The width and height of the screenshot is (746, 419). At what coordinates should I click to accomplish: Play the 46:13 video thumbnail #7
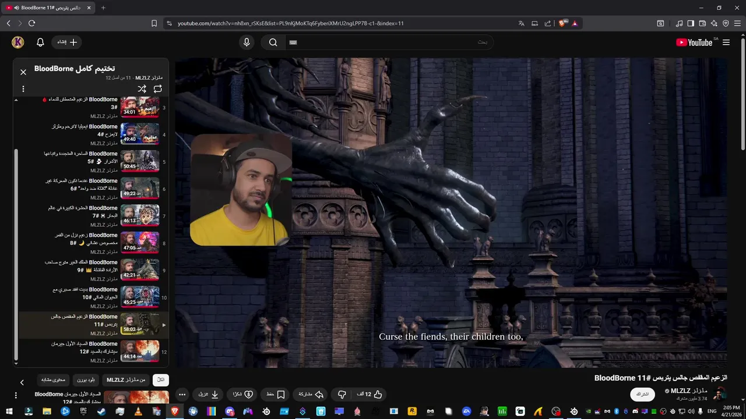click(x=140, y=216)
